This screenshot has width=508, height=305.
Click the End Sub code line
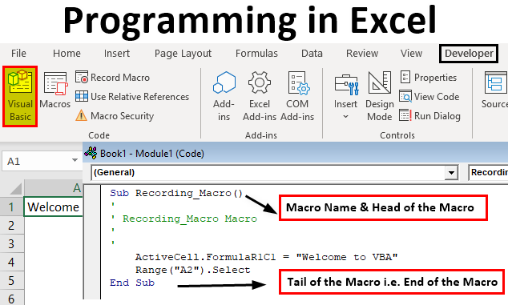tap(132, 283)
